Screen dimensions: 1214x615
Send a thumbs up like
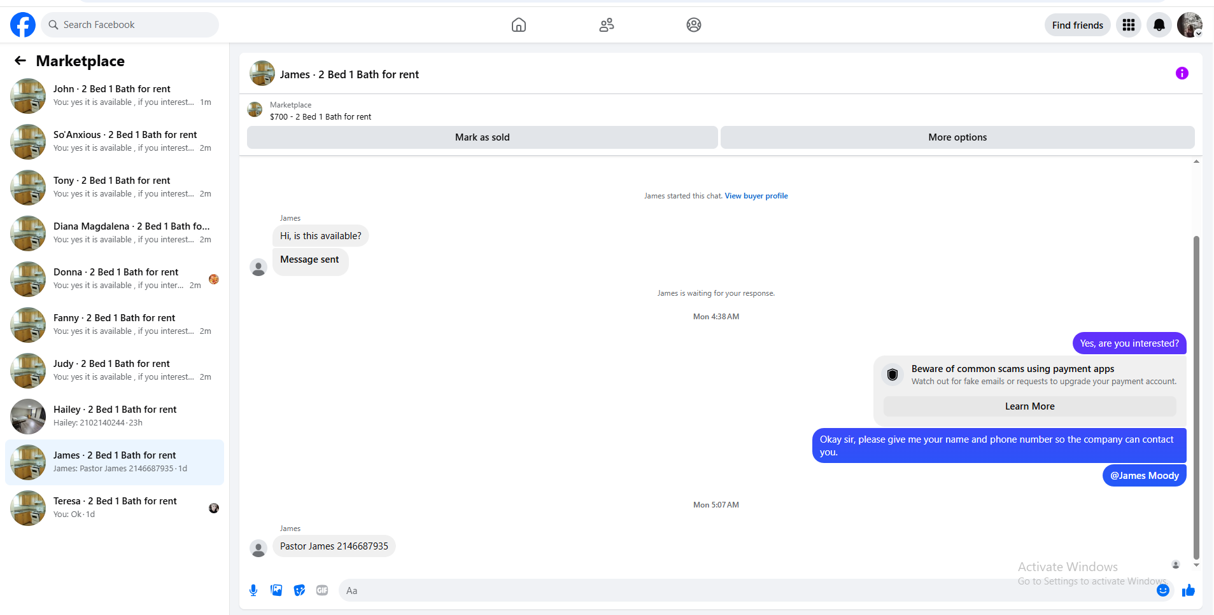tap(1189, 590)
